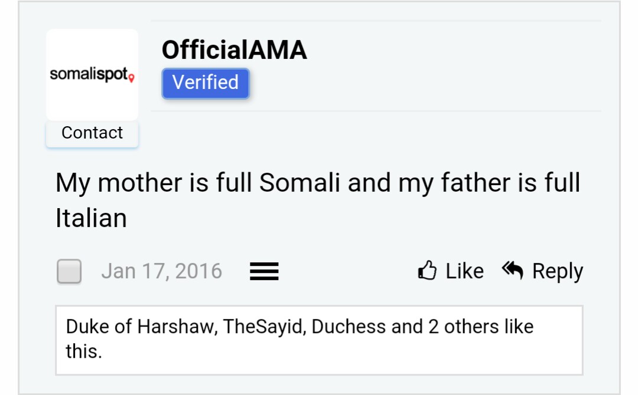
Task: Click the word Italian in post
Action: 91,218
